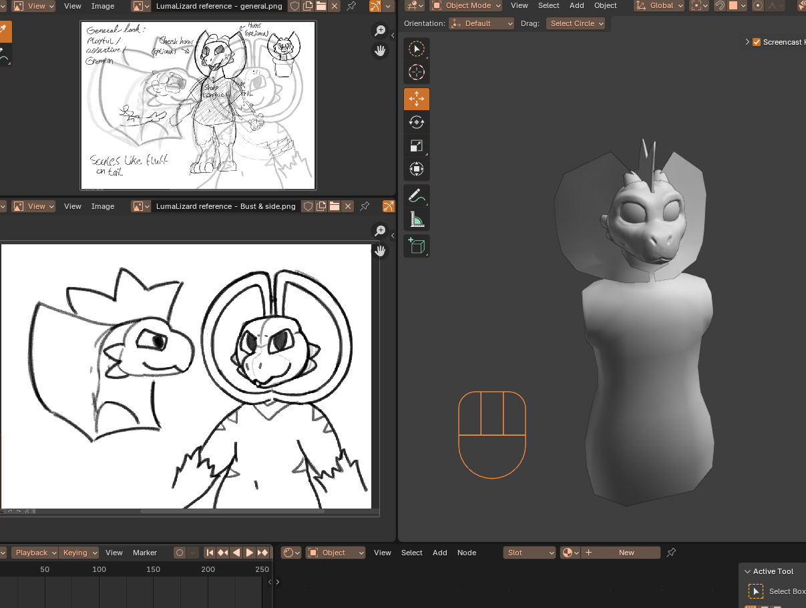
Task: Click the New material button
Action: pos(626,553)
